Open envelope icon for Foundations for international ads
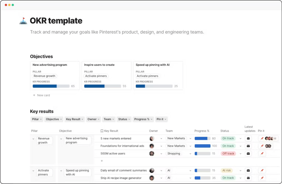 click(248, 146)
